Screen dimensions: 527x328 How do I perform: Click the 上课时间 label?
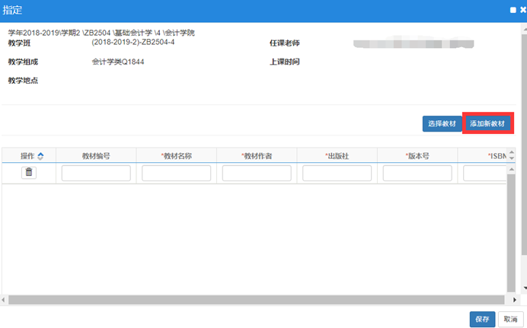coord(285,62)
